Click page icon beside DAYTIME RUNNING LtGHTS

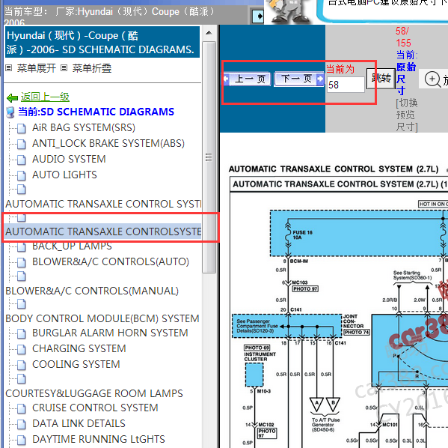22,440
